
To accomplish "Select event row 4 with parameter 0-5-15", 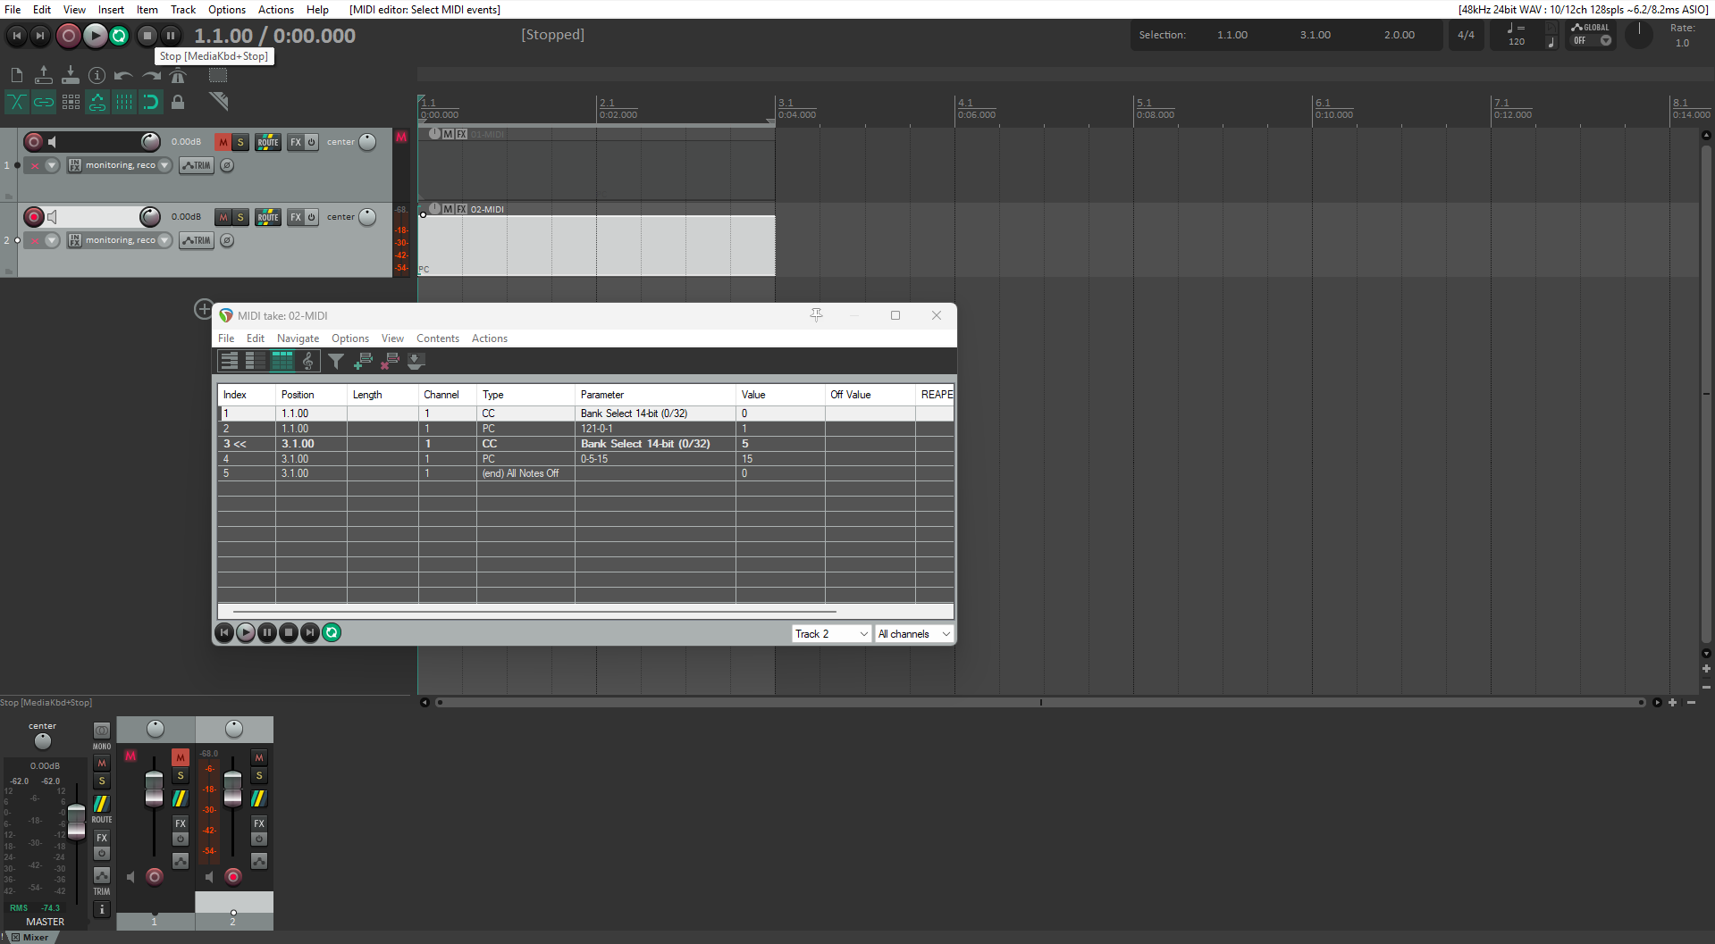I will (x=593, y=459).
